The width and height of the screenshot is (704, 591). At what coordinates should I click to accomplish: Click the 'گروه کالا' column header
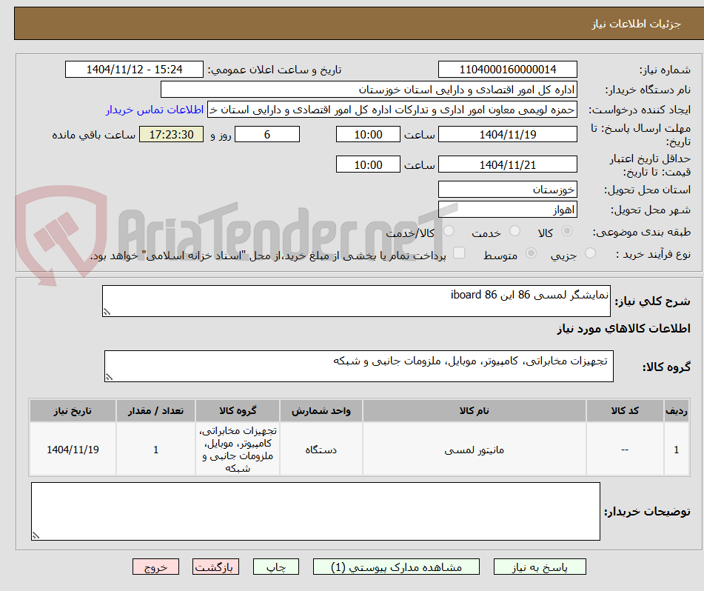238,411
